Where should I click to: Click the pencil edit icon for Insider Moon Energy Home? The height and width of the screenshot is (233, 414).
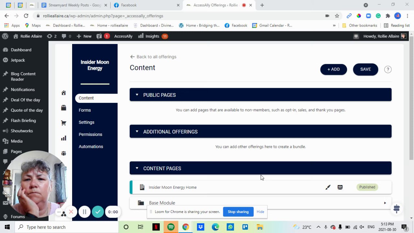(x=328, y=187)
